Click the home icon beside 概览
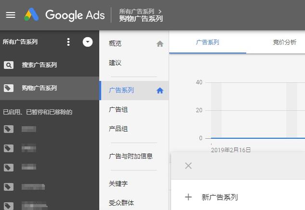This screenshot has height=210, width=305. click(x=160, y=44)
